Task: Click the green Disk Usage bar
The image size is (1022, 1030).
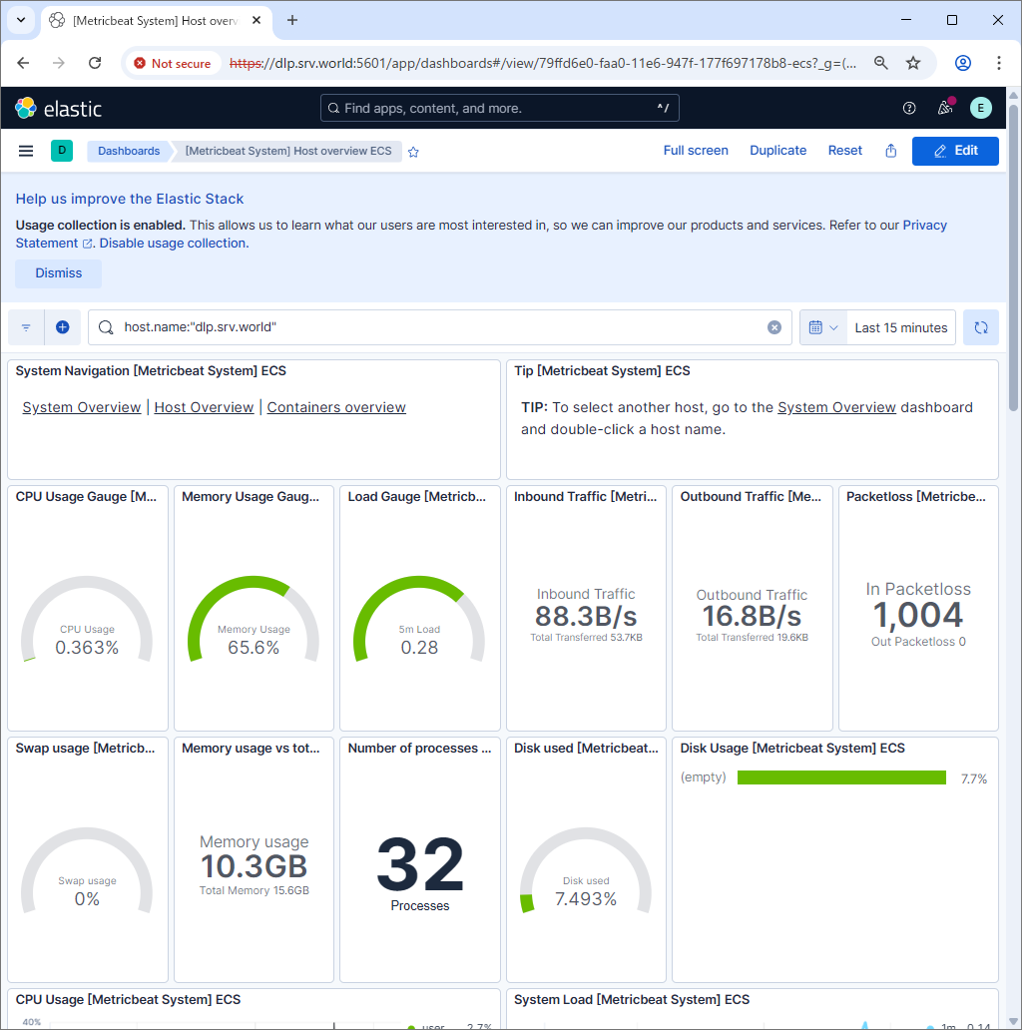Action: click(840, 777)
